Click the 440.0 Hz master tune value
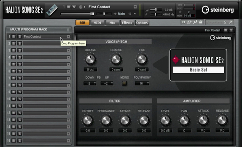Screen dimensions: 242x147 pyautogui.click(x=168, y=14)
